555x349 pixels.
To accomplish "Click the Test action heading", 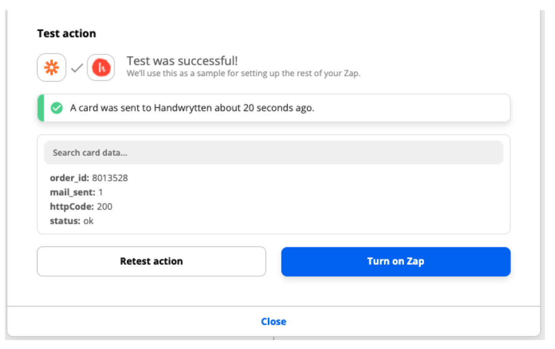I will pos(67,33).
